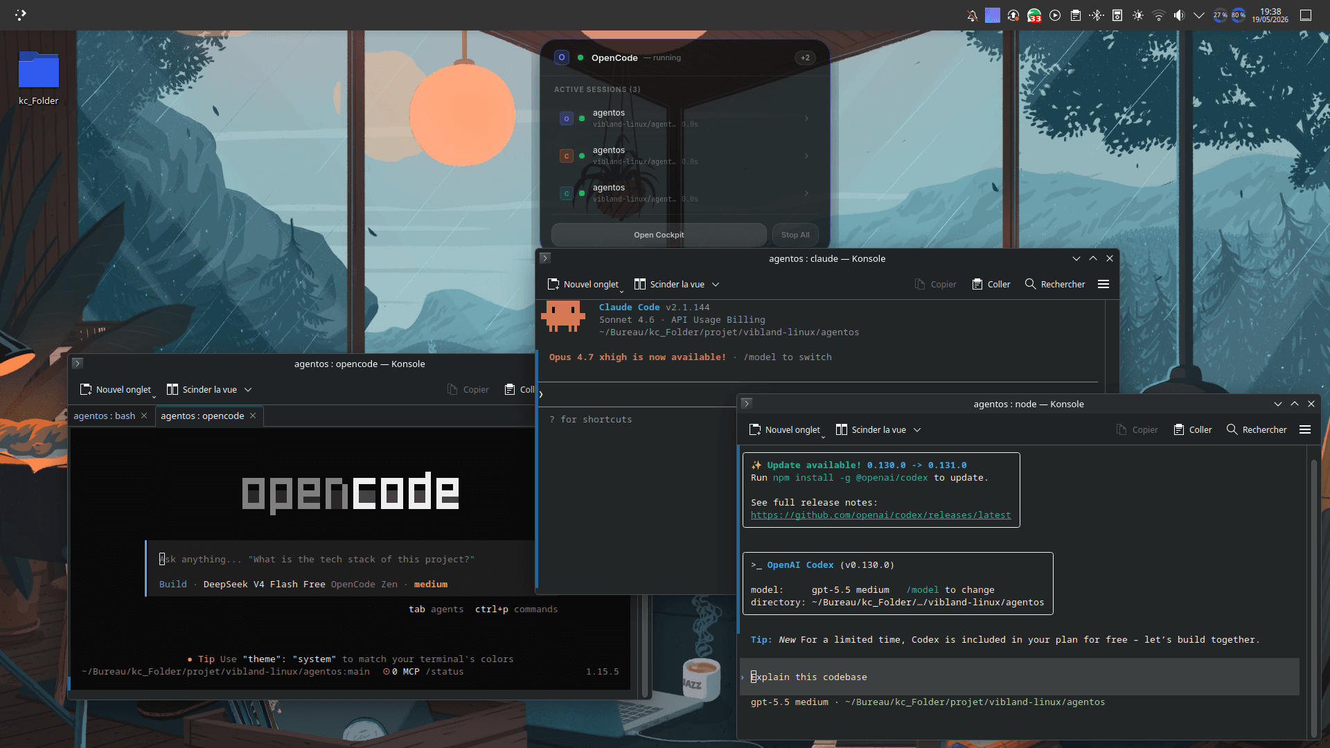
Task: Click the clock showing 19:38
Action: (1270, 15)
